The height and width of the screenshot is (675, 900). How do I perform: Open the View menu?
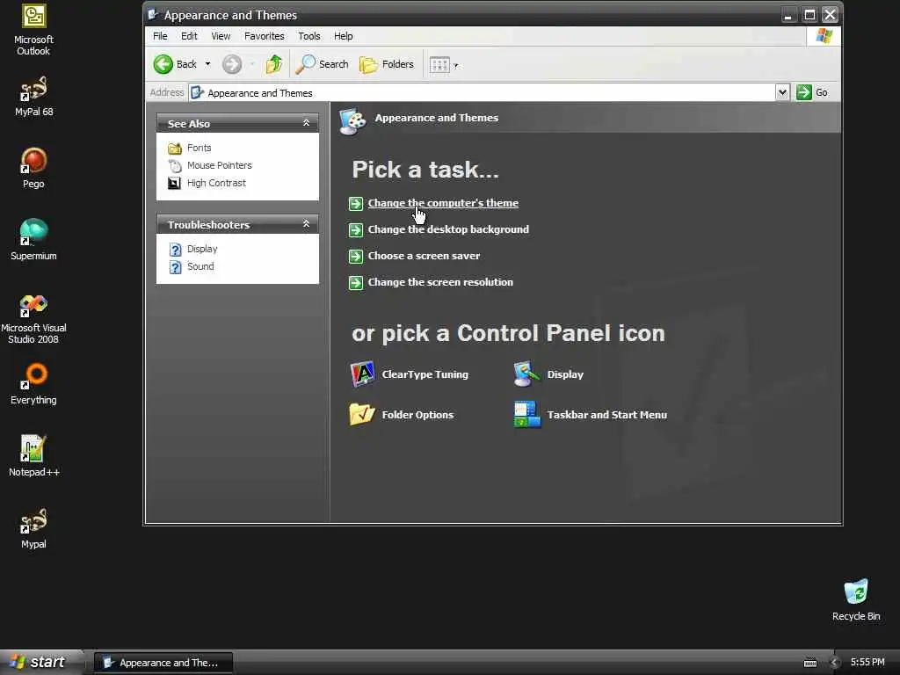click(x=221, y=36)
